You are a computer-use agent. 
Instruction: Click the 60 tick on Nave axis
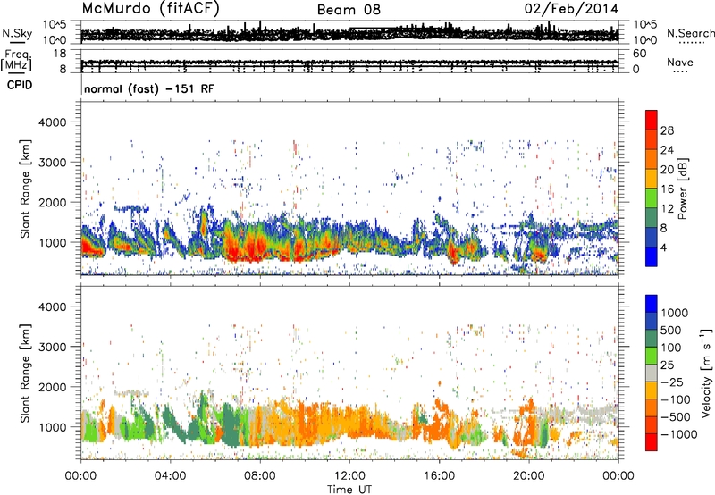[x=640, y=54]
